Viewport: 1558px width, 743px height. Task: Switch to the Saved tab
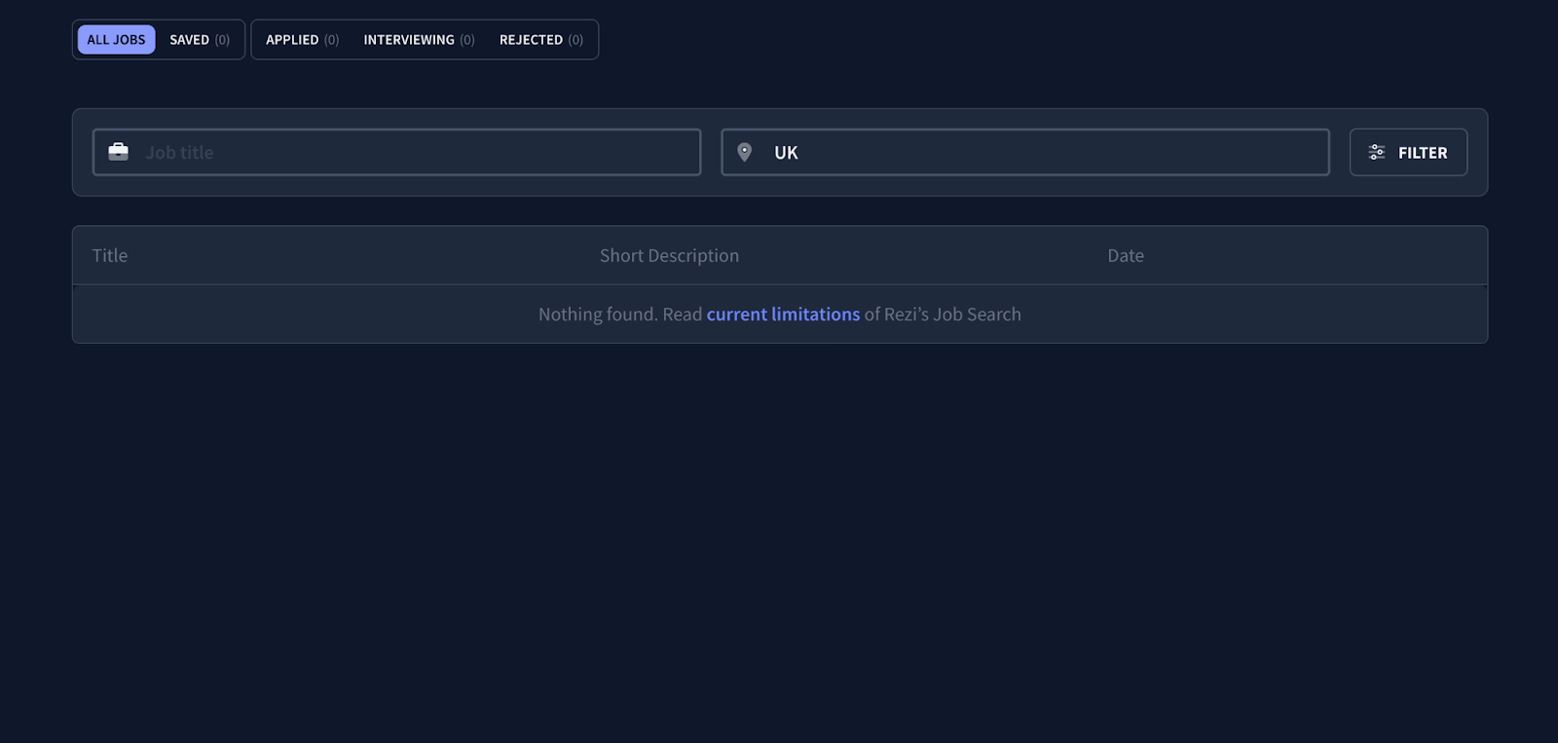point(200,40)
